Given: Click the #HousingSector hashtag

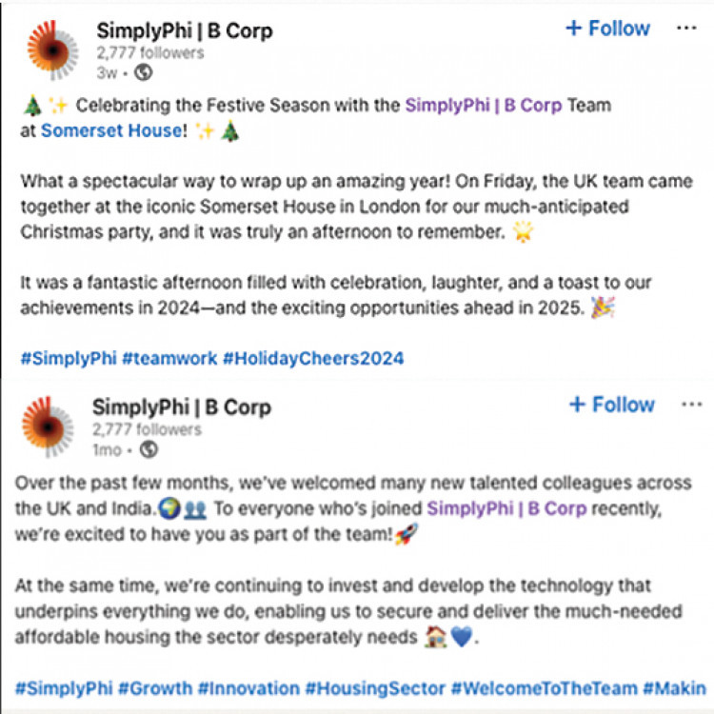Looking at the screenshot, I should [x=375, y=688].
